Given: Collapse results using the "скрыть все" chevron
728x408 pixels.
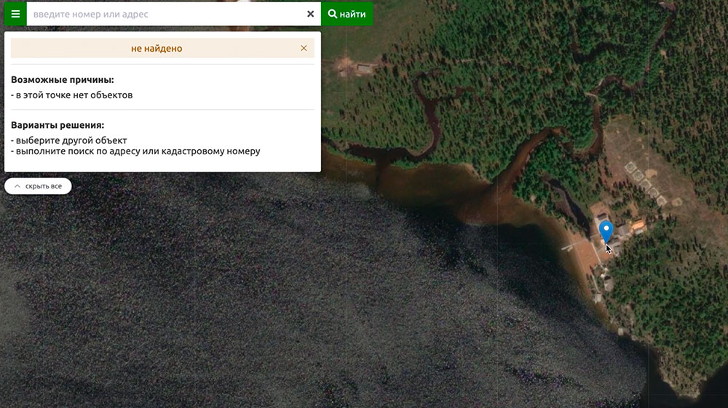Looking at the screenshot, I should pos(17,187).
